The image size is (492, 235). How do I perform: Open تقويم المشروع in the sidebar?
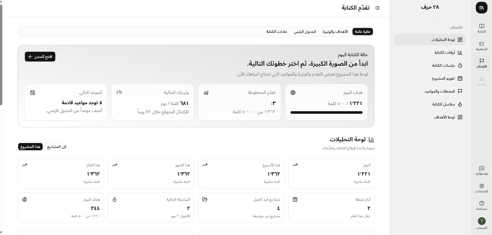[x=430, y=78]
